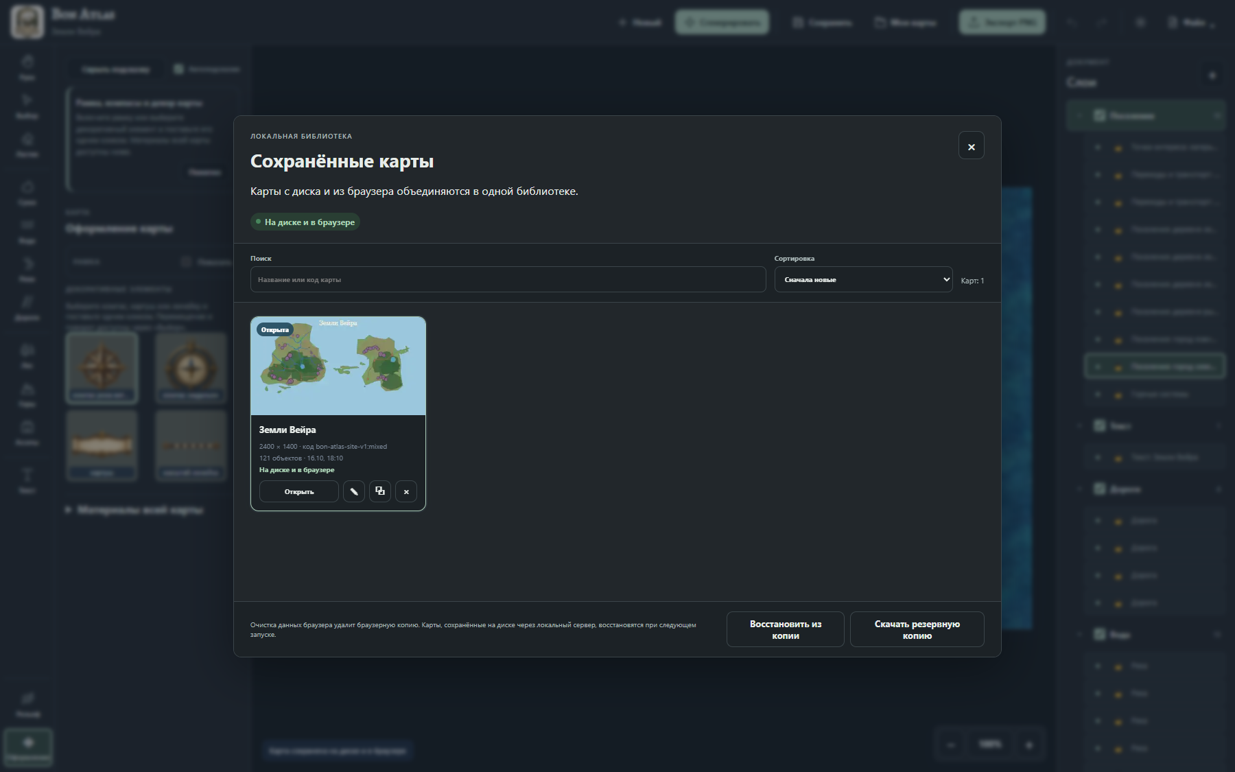Click the Земли Вейра card title
This screenshot has width=1235, height=772.
(x=287, y=430)
